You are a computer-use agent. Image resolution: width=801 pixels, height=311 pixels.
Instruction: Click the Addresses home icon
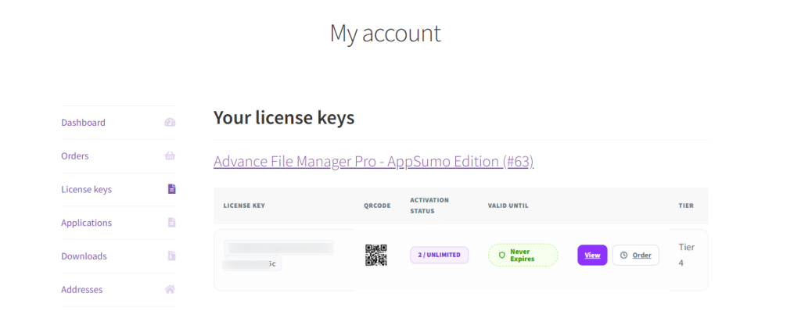pos(170,290)
